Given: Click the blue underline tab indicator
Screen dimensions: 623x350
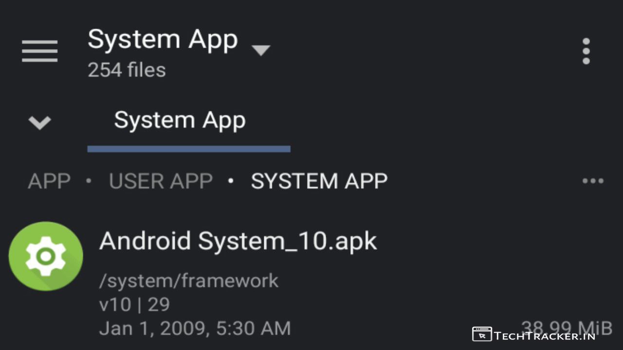Looking at the screenshot, I should (x=189, y=149).
